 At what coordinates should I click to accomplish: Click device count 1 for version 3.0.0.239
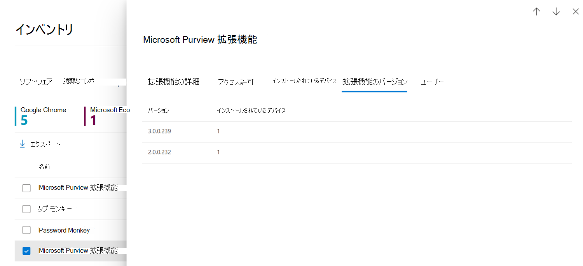(218, 131)
